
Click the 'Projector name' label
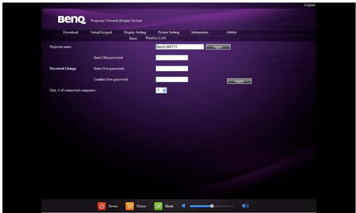(x=60, y=47)
